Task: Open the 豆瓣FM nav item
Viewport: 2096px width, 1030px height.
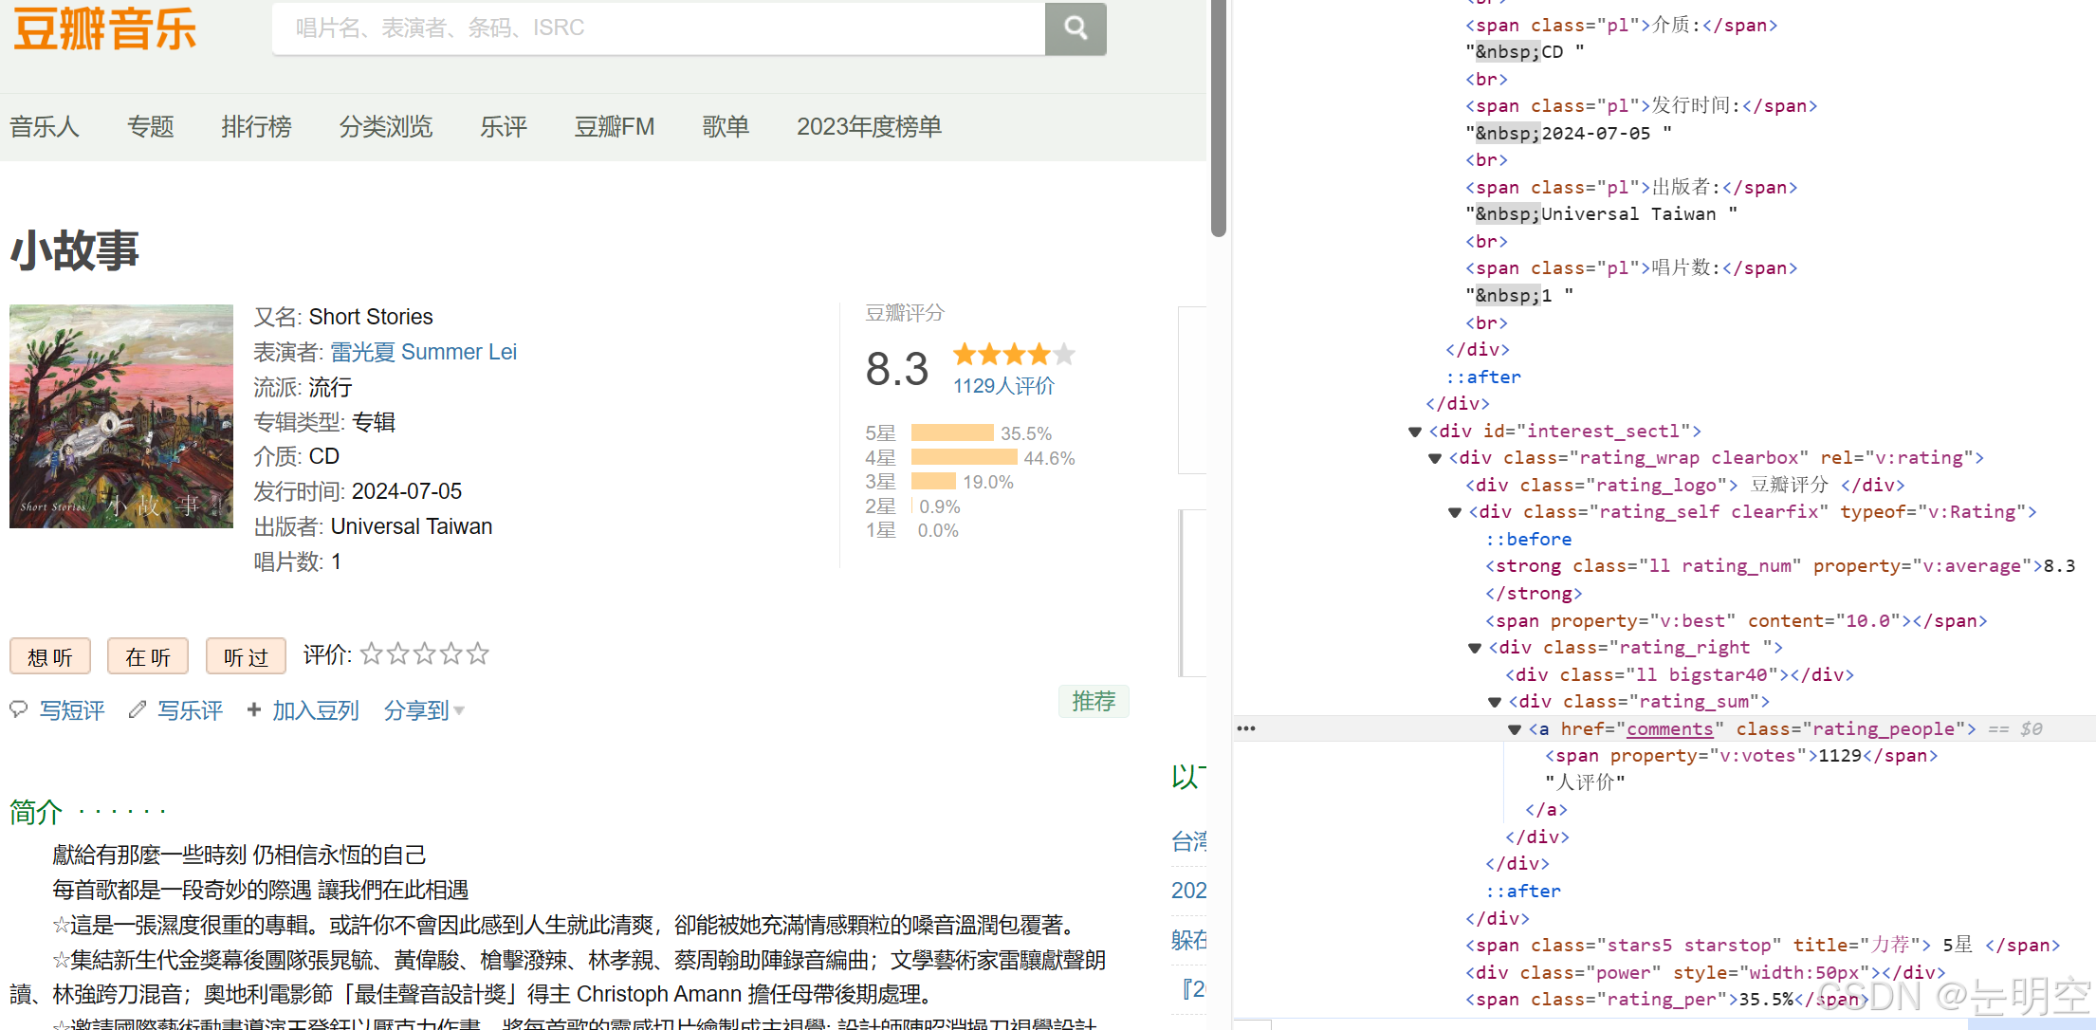Action: [615, 126]
